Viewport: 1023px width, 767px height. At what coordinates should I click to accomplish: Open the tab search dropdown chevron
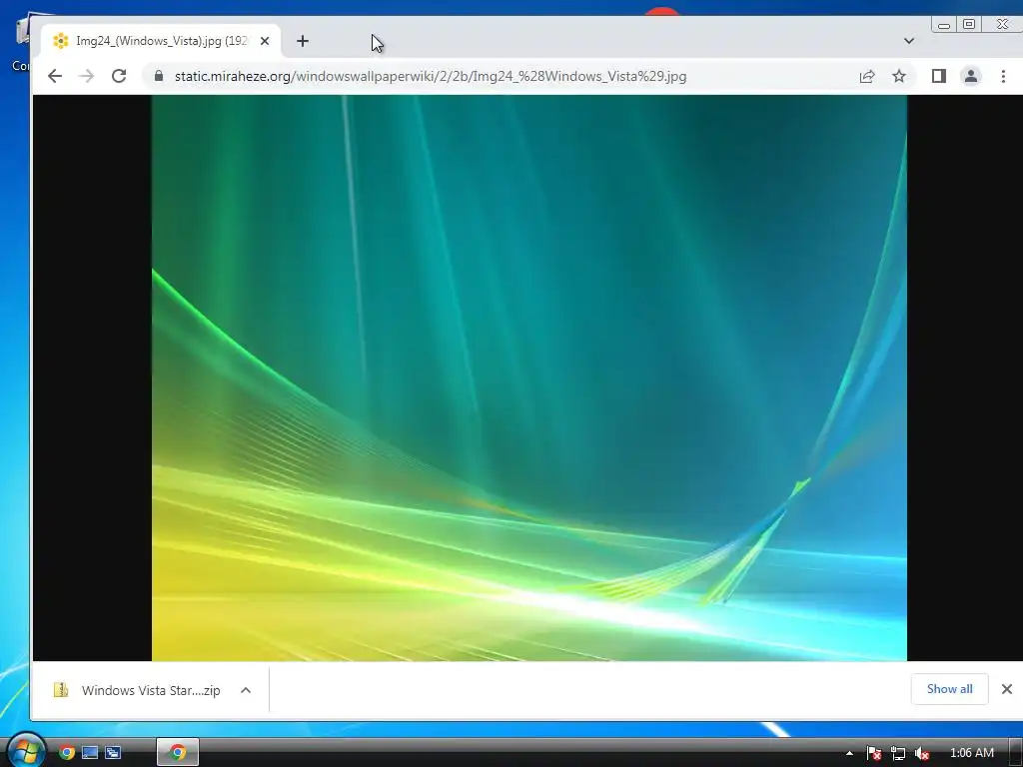click(x=909, y=41)
